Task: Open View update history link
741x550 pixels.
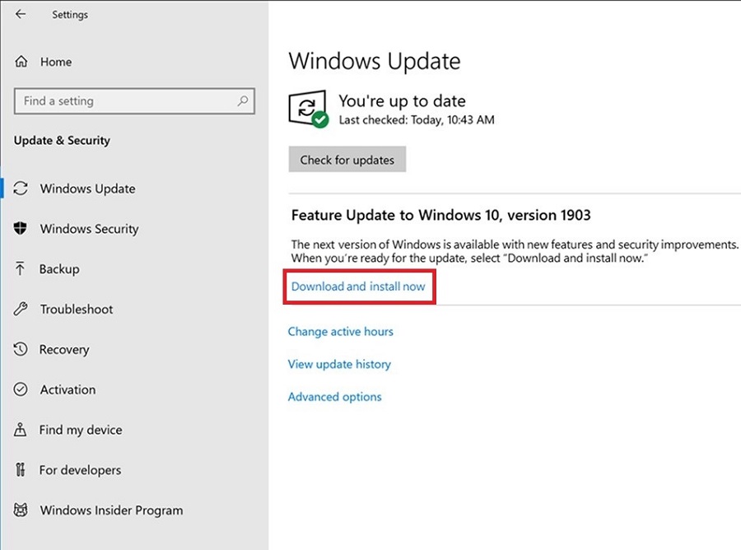Action: pos(339,364)
